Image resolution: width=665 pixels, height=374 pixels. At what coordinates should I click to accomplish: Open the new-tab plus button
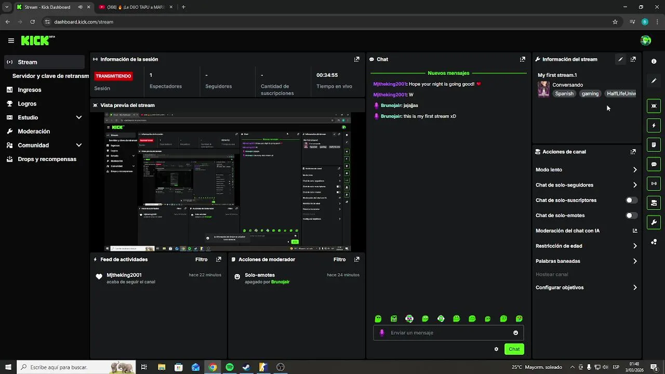click(183, 7)
